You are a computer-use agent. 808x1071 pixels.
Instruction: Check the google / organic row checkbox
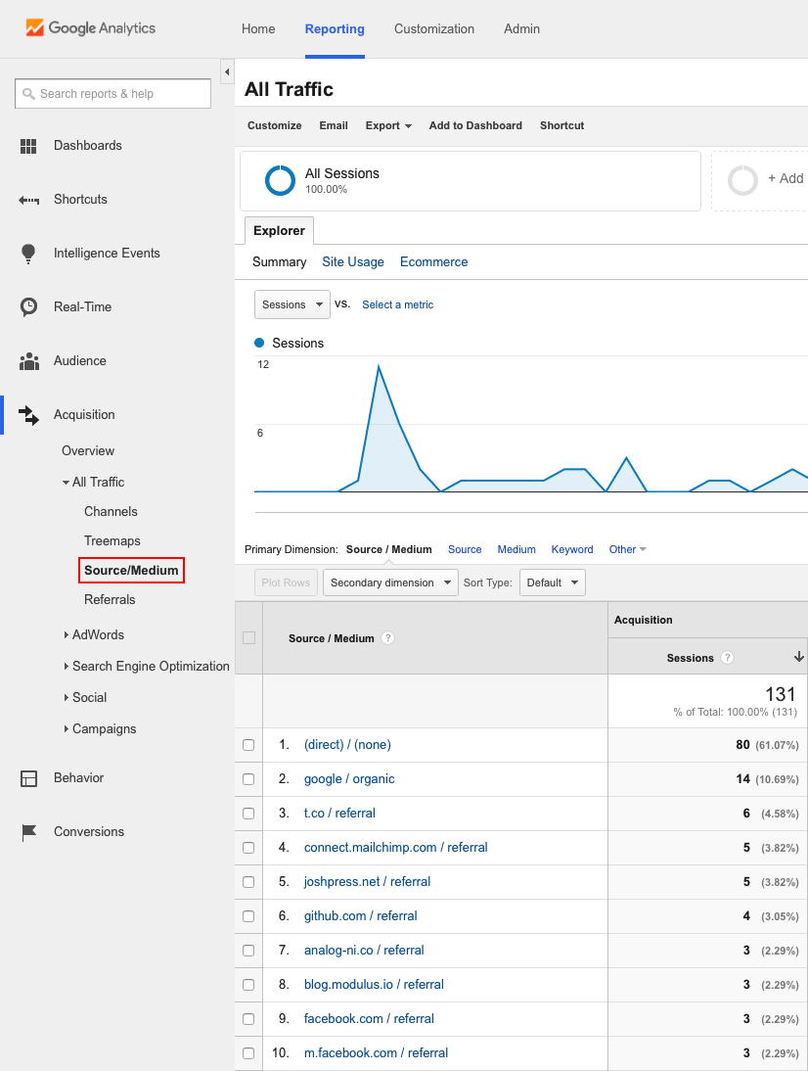pyautogui.click(x=248, y=779)
